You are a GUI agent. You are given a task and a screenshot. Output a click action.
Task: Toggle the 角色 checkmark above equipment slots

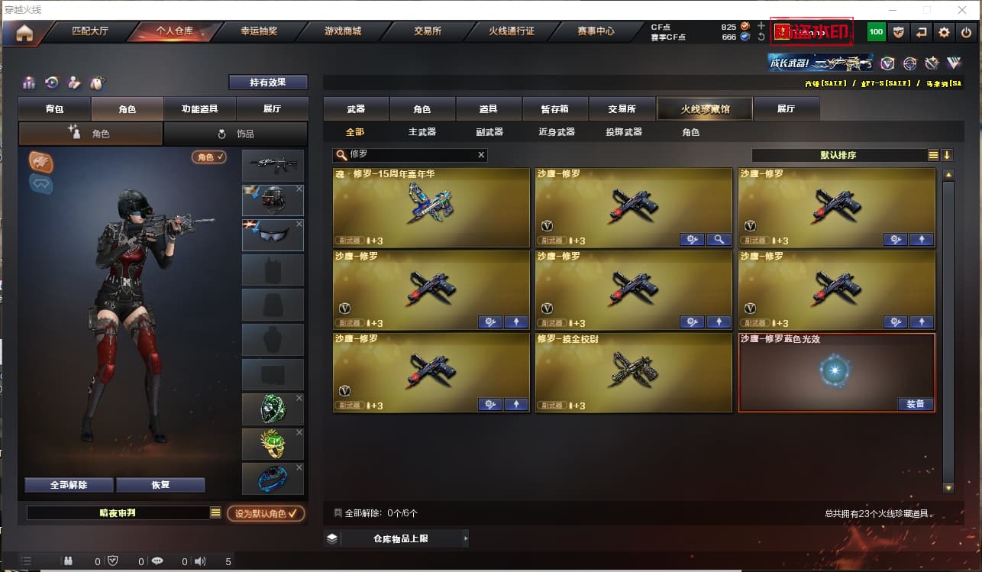pyautogui.click(x=209, y=157)
